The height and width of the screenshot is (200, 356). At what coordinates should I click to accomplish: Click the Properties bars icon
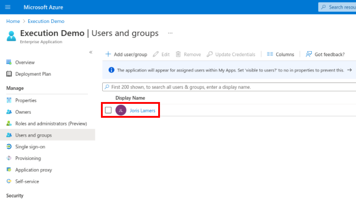click(9, 100)
